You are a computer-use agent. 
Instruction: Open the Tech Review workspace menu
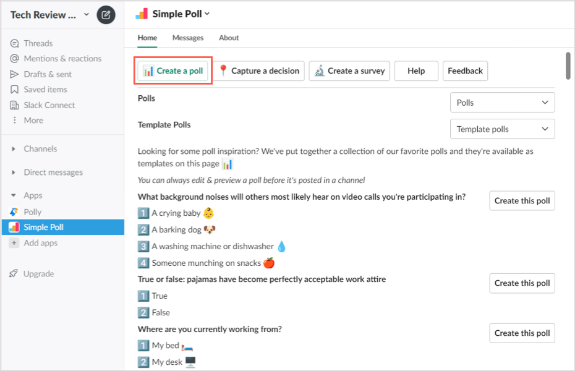(x=49, y=15)
